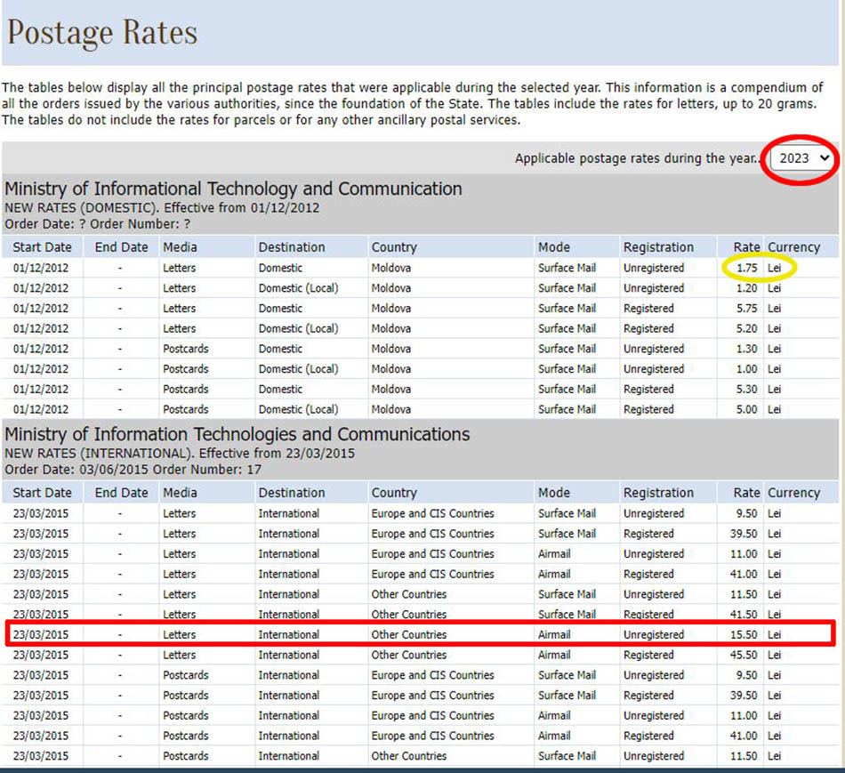Click the 41.50 rate cell
Viewport: 845px width, 773px height.
point(744,615)
